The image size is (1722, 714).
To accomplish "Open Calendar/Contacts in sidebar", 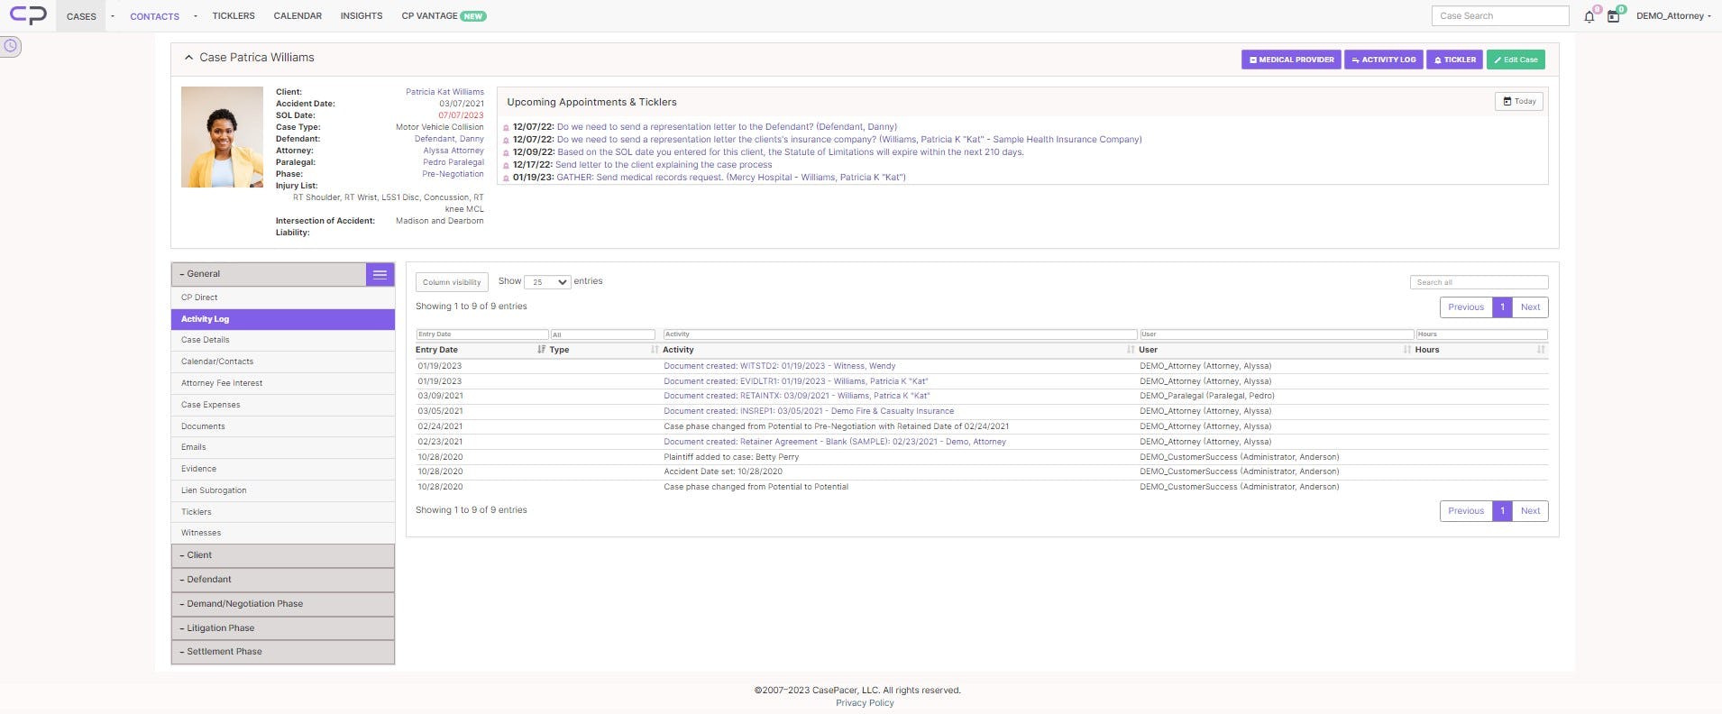I will pos(283,362).
